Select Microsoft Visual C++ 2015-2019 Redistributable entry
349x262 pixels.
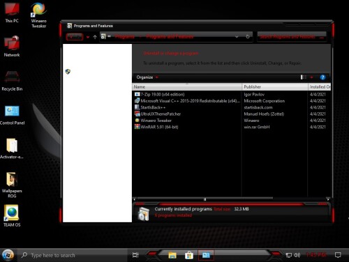coord(190,101)
